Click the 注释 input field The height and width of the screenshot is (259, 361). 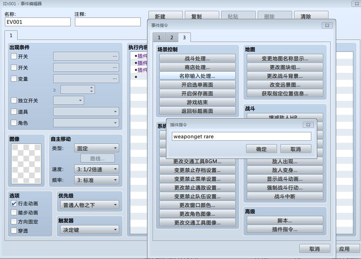pos(108,22)
